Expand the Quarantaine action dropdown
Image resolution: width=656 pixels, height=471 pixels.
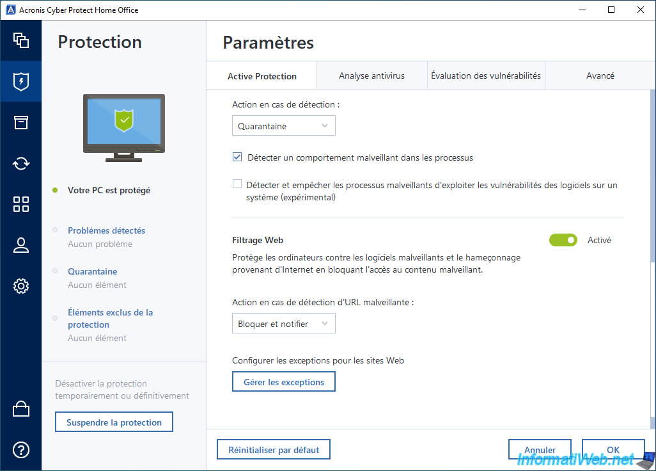(283, 126)
